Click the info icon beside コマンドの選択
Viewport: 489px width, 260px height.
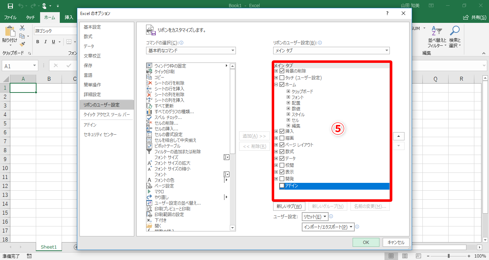tap(181, 43)
